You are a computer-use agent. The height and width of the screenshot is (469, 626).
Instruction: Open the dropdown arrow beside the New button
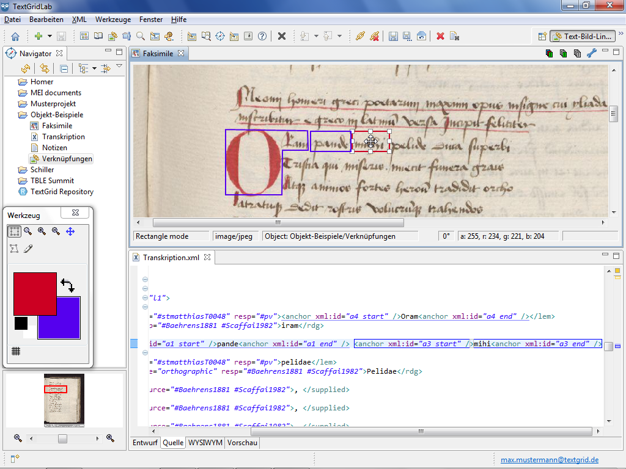pos(50,37)
